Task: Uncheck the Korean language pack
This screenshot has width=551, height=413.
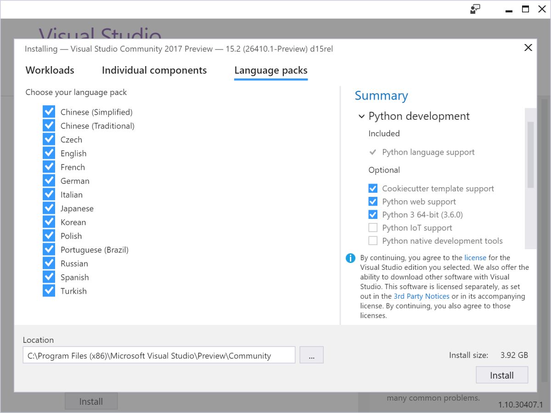Action: 49,222
